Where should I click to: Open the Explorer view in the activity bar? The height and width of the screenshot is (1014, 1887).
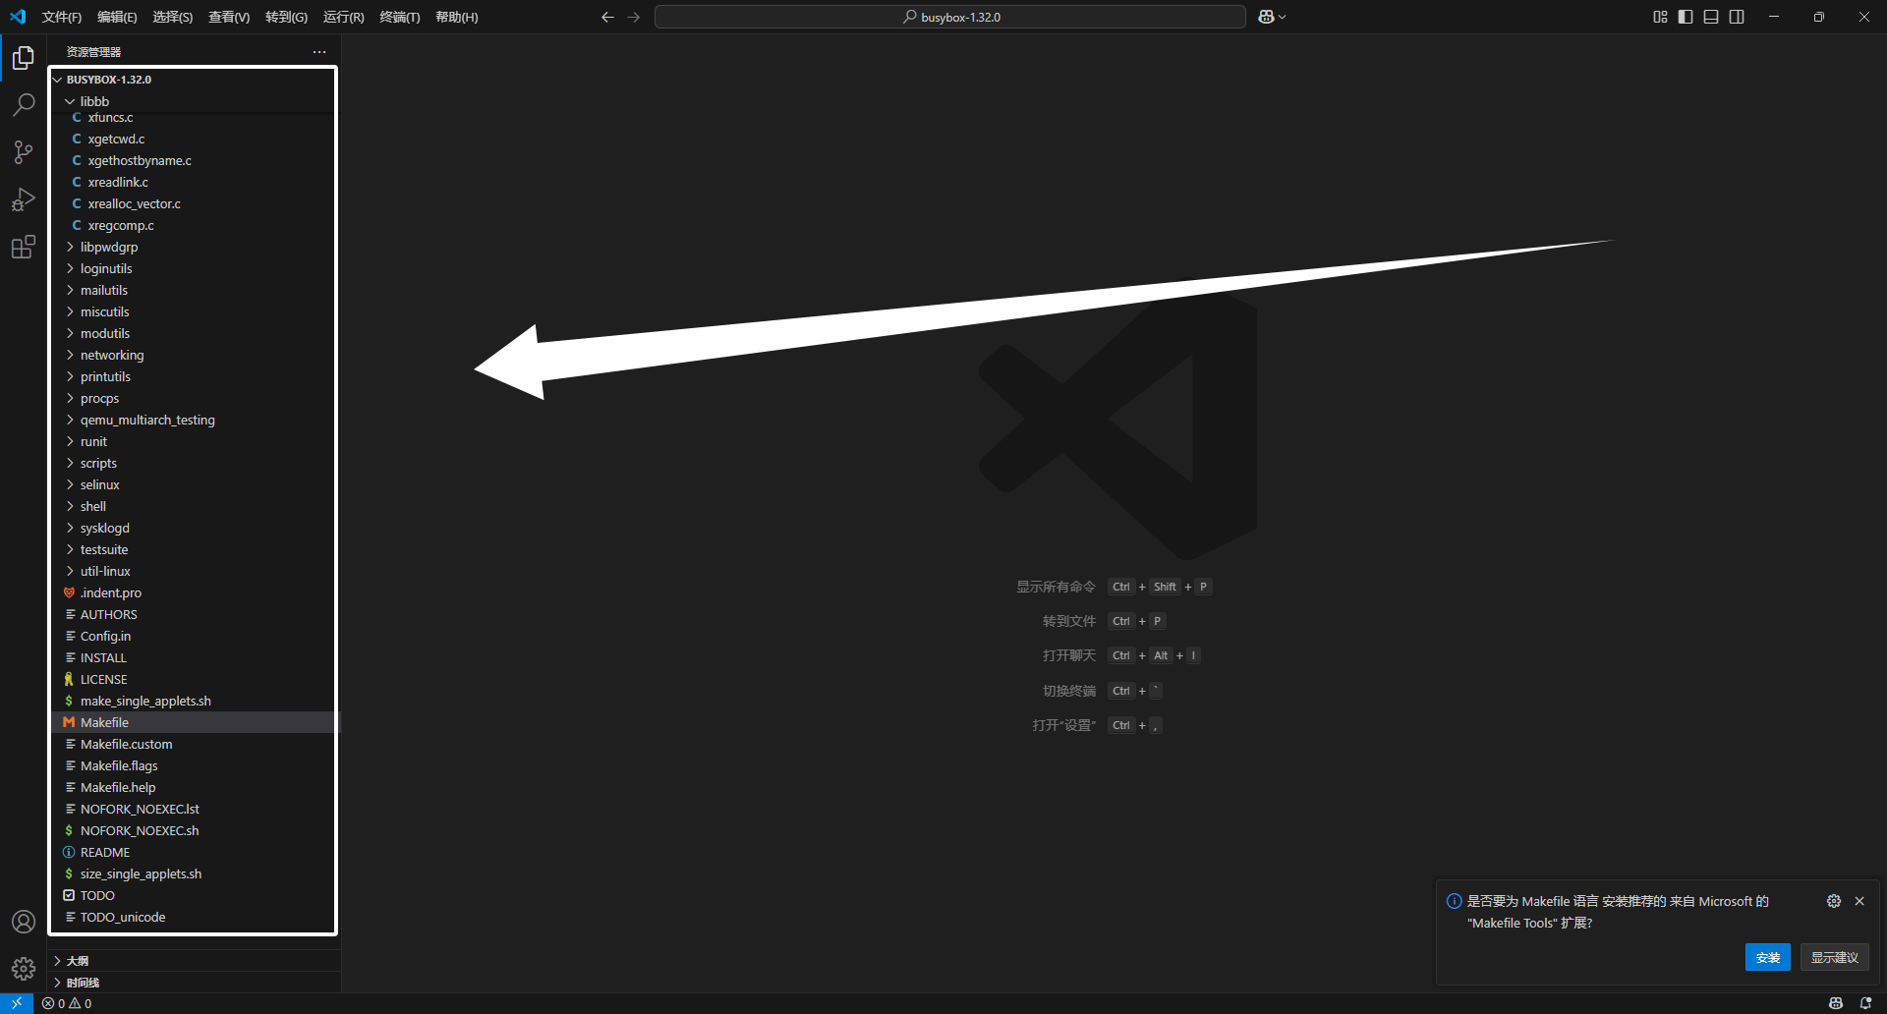tap(24, 58)
